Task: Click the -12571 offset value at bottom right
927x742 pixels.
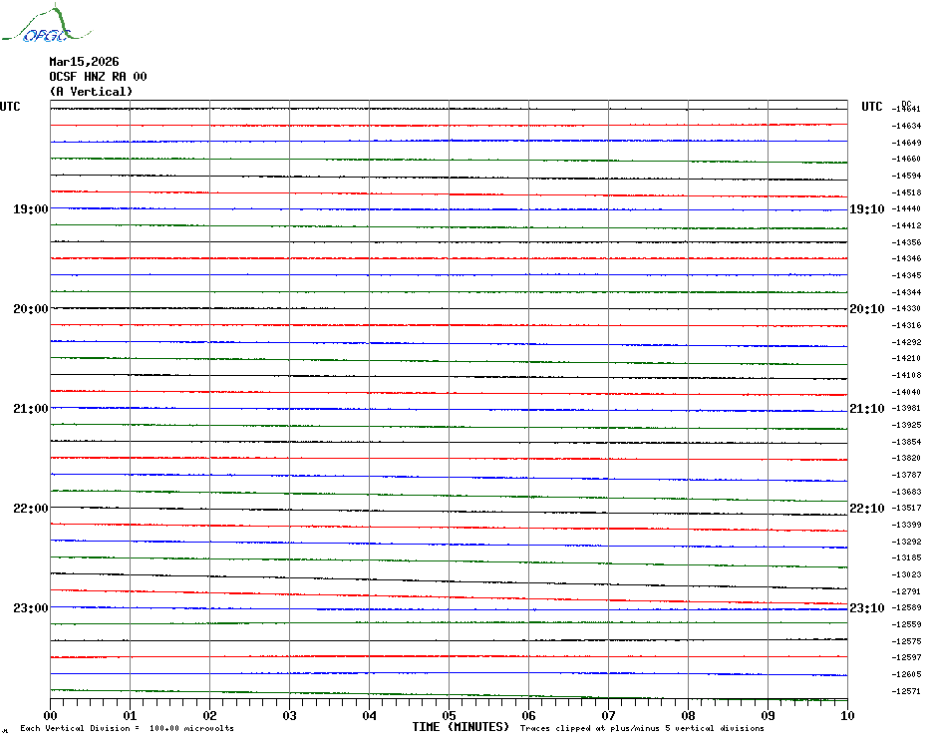Action: [x=906, y=691]
